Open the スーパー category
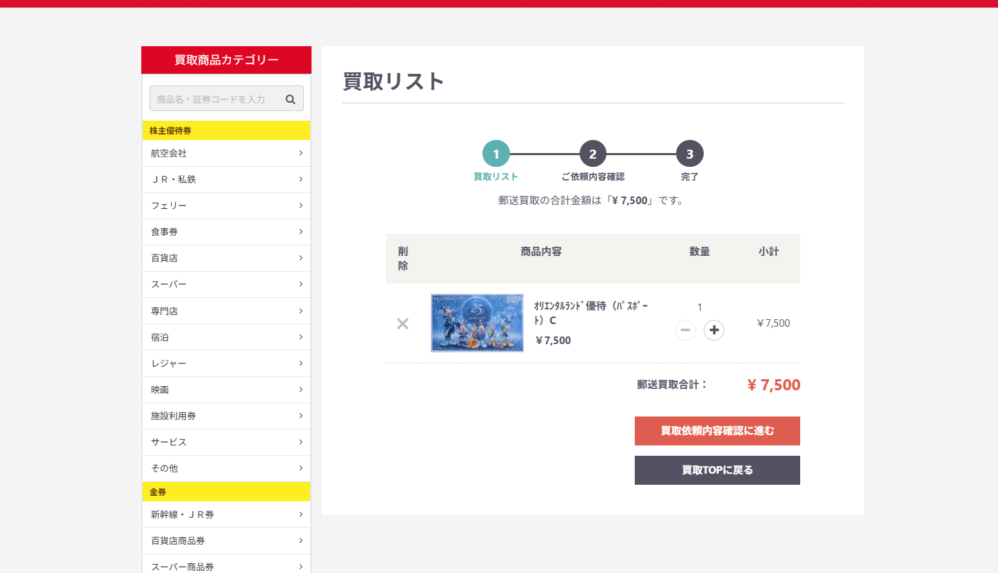998x573 pixels. (227, 284)
